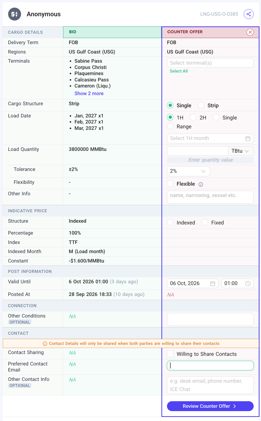The image size is (261, 421).
Task: Click the Sabine Pass terminal entry
Action: pyautogui.click(x=88, y=61)
